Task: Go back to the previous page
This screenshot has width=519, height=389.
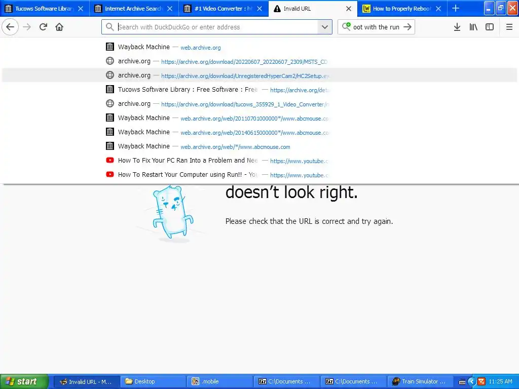Action: coord(10,27)
